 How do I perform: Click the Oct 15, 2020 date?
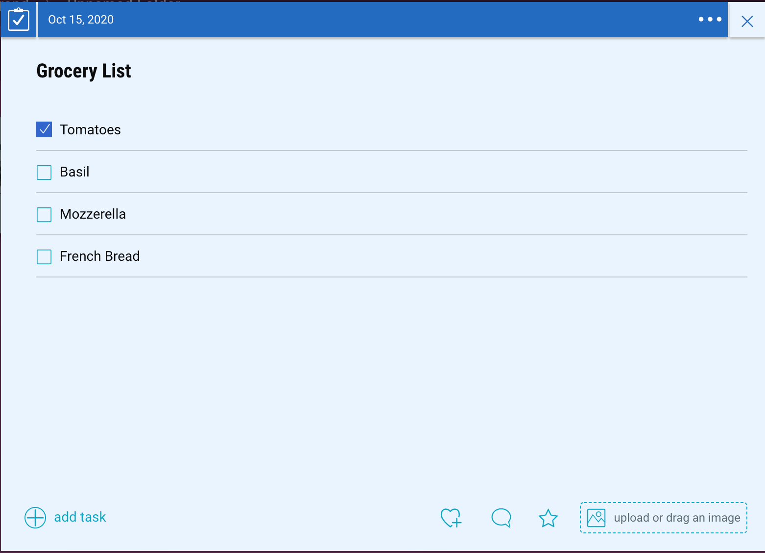pos(81,20)
